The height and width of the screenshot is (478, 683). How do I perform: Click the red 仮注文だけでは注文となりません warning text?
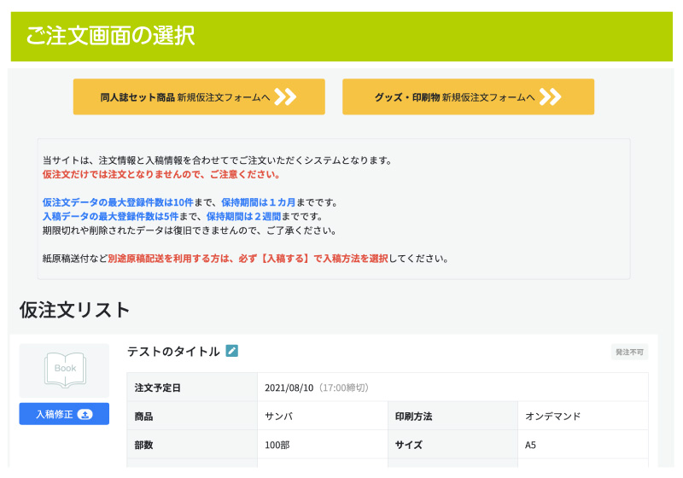[161, 175]
